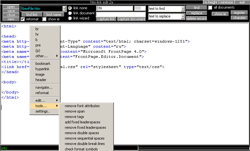Screen dimensions: 250x151
Task: Click the m height button
Action: 211,2
